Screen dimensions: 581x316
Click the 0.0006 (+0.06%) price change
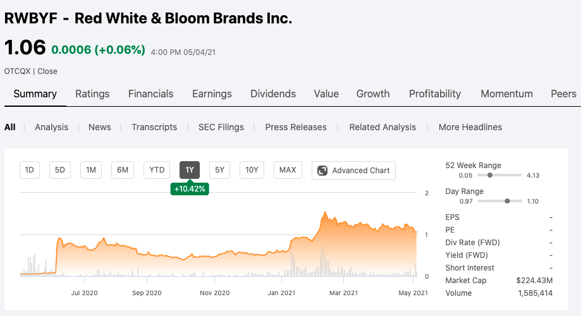pos(98,50)
